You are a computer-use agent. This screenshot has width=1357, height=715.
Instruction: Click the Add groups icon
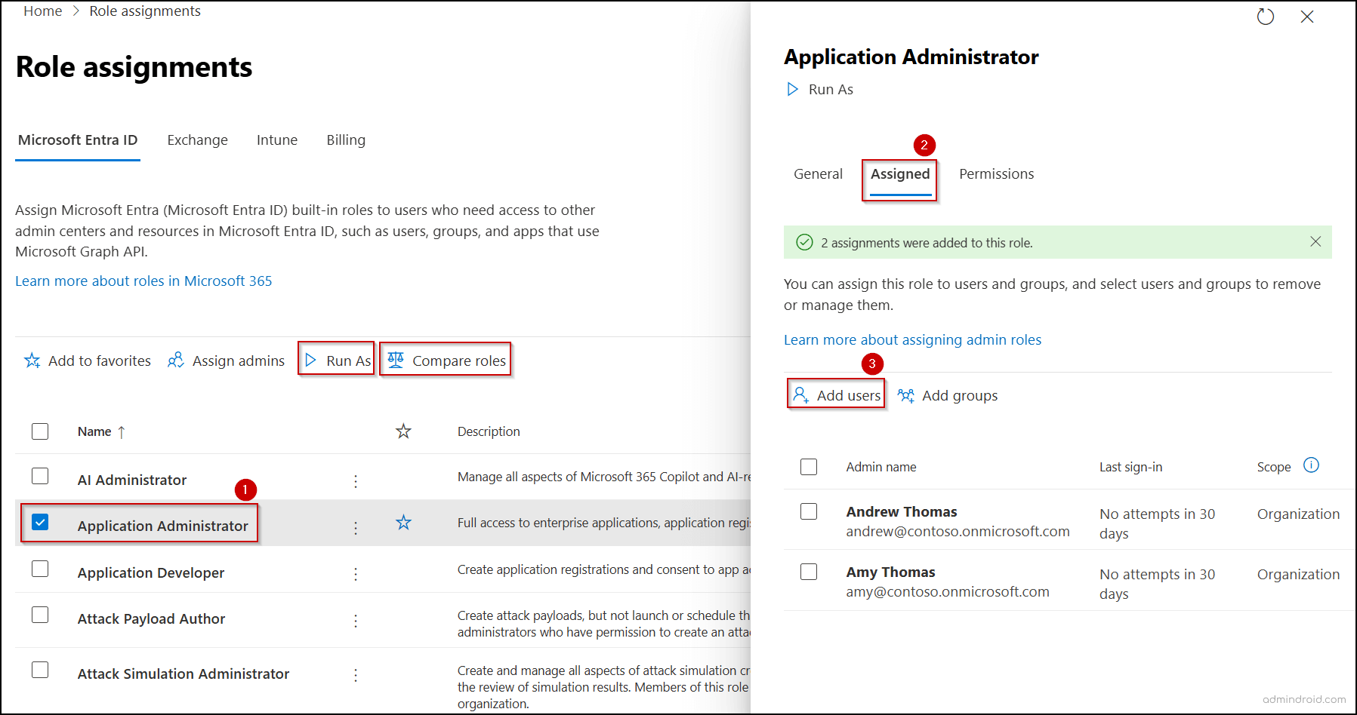[906, 394]
